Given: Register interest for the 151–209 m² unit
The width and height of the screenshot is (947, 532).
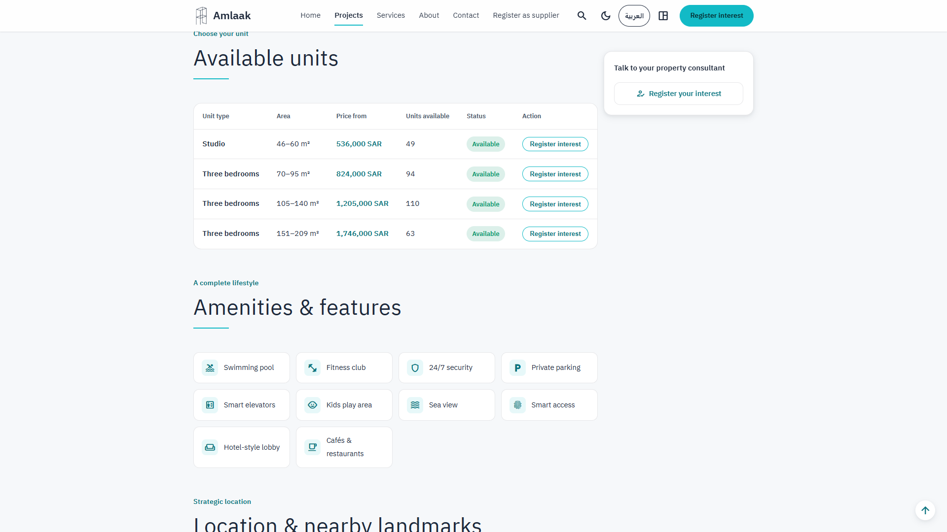Looking at the screenshot, I should 555,233.
